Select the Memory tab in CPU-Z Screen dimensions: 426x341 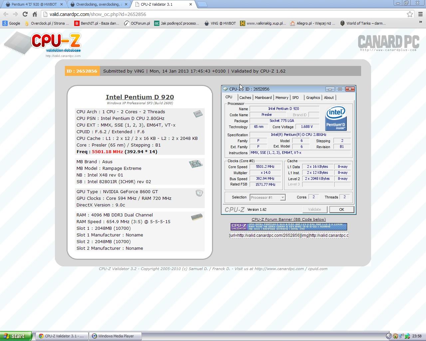click(282, 98)
